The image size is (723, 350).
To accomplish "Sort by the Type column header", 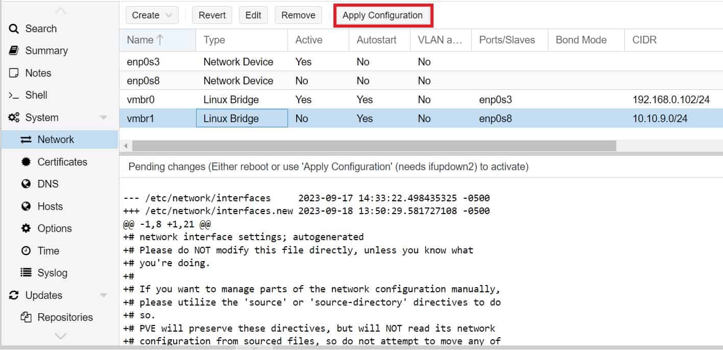I will (242, 40).
